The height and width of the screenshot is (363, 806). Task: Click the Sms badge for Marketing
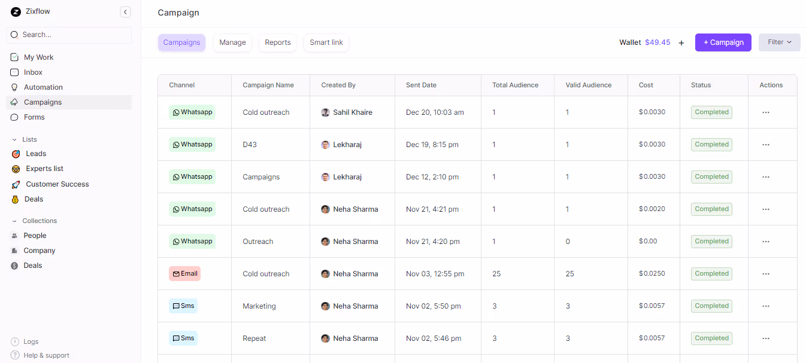[183, 306]
